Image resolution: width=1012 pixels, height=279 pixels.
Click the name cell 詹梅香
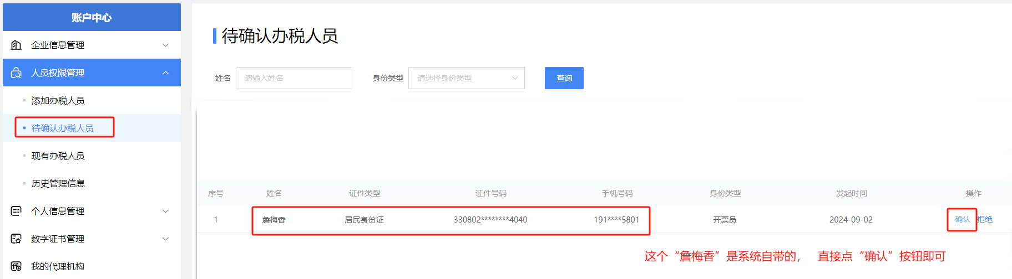click(274, 220)
